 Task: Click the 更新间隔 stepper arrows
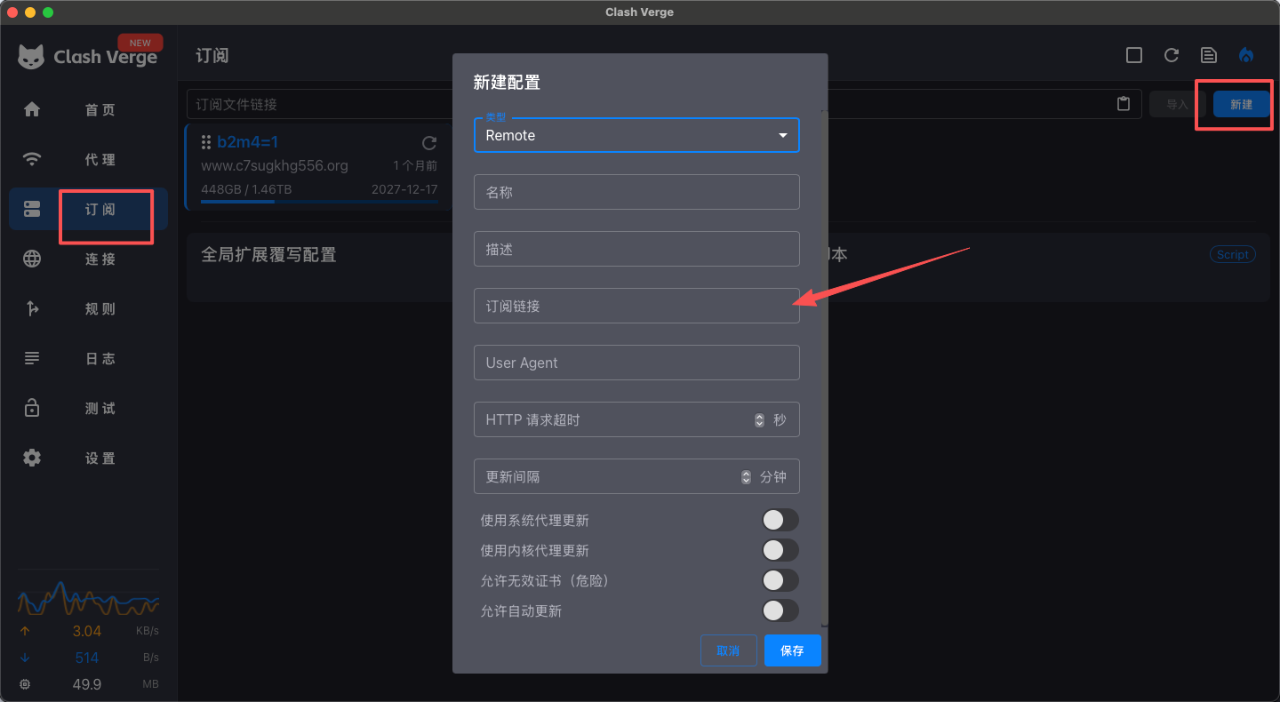pyautogui.click(x=746, y=477)
